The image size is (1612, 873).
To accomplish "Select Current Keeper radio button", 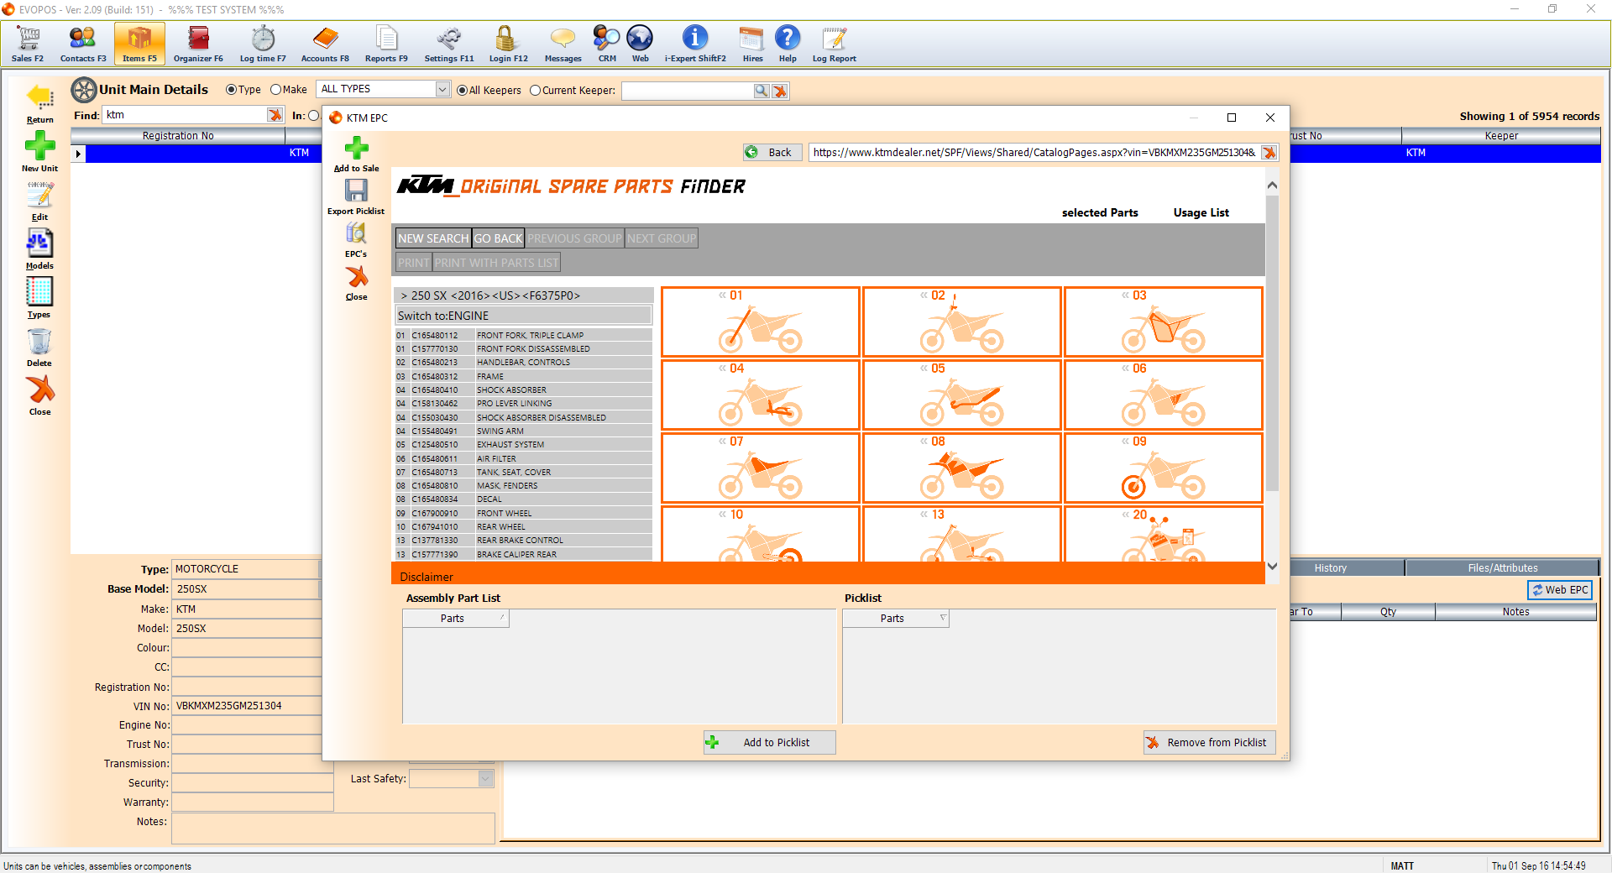I will (x=535, y=91).
